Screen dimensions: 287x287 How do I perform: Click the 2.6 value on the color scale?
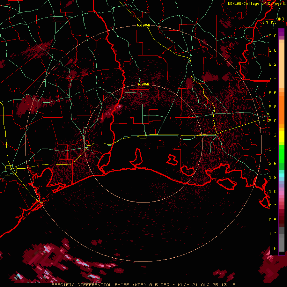(273, 164)
